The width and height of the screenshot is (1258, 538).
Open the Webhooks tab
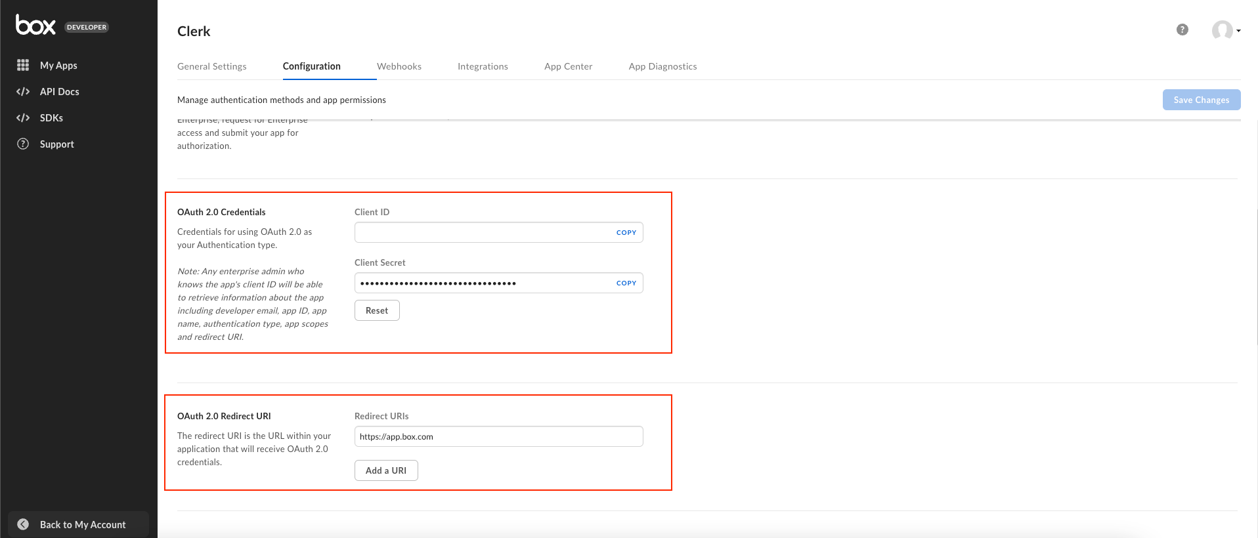(399, 66)
